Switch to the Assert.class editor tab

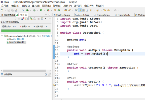[83, 15]
